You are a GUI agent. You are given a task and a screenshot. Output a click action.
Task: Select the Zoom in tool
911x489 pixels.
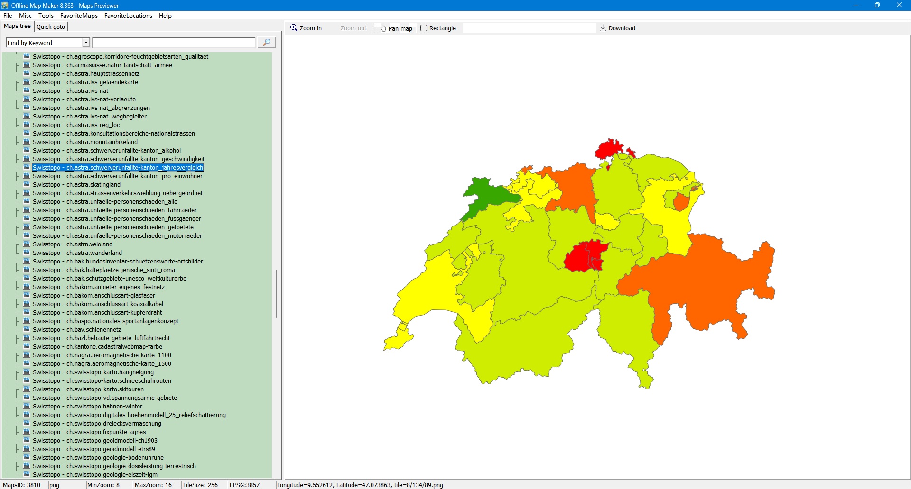[x=306, y=28]
